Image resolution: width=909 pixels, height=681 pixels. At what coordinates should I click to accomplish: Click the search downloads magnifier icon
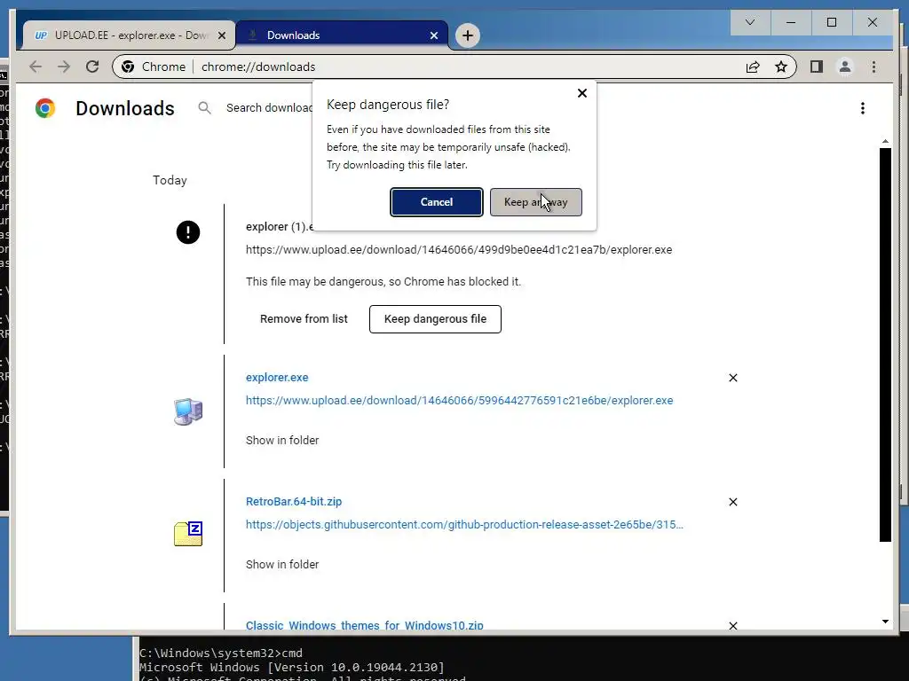coord(204,107)
